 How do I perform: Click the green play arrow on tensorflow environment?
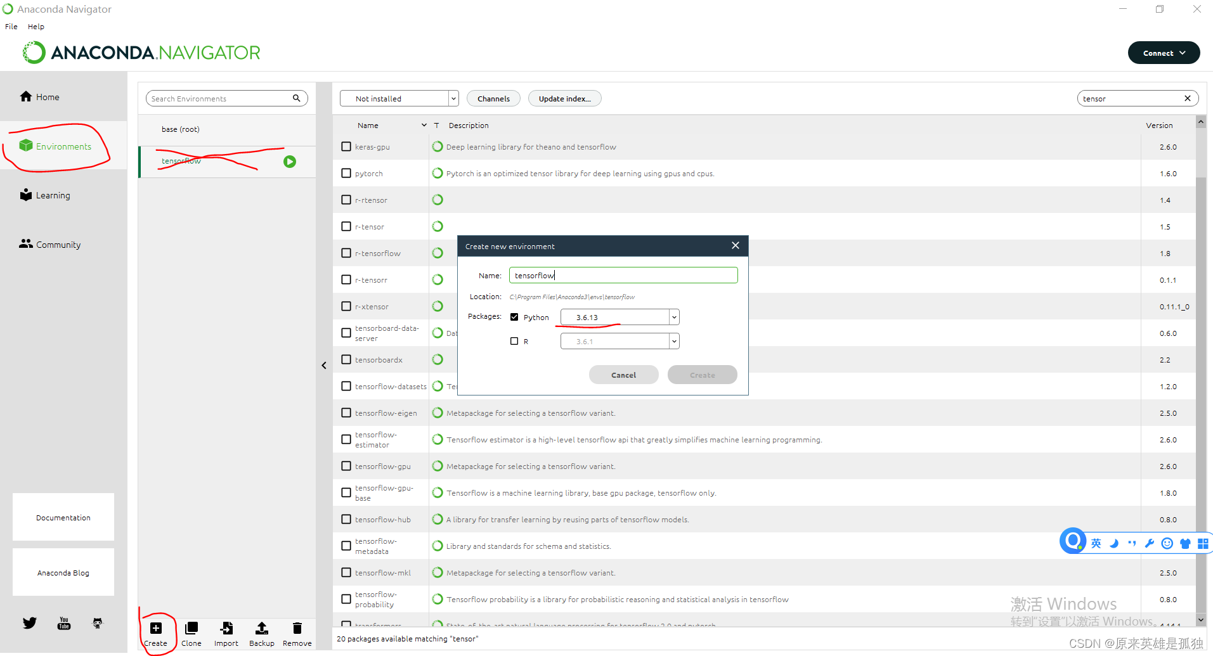click(x=290, y=162)
